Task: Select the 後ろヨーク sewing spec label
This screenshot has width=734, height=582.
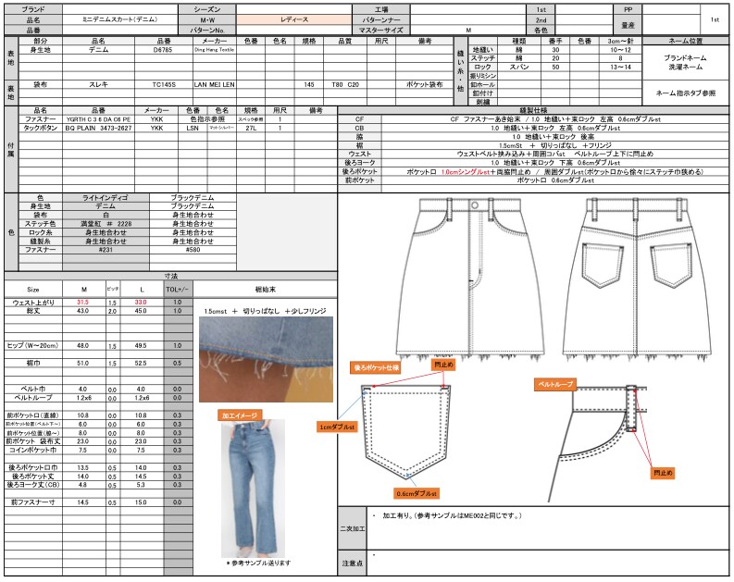Action: pyautogui.click(x=359, y=163)
